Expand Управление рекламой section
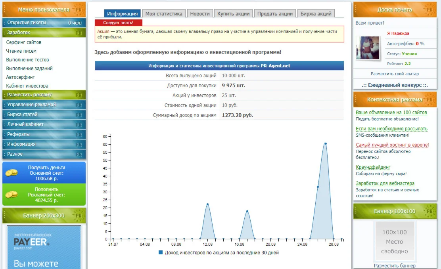This screenshot has height=269, width=441. coord(44,105)
